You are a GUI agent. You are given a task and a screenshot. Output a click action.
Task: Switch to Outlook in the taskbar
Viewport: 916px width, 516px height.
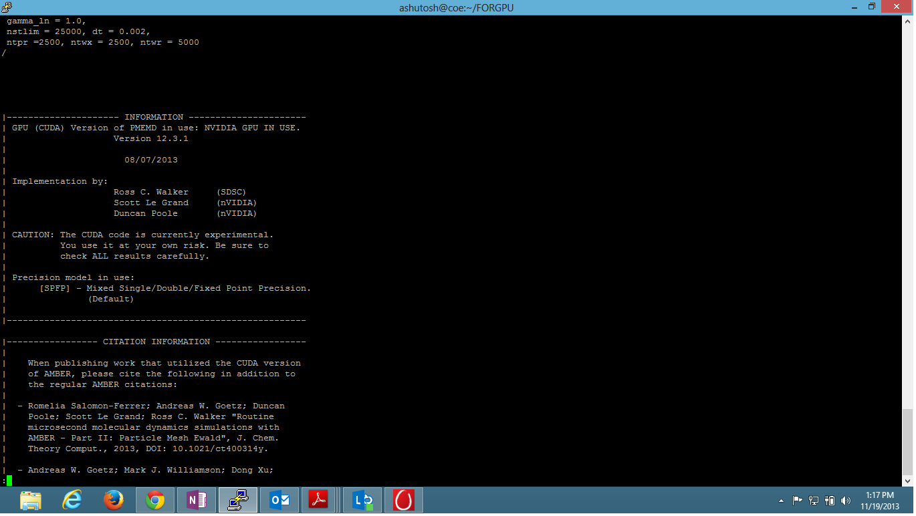279,500
